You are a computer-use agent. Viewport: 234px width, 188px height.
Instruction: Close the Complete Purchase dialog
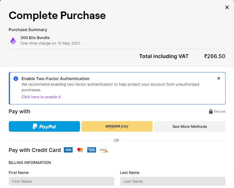[227, 7]
